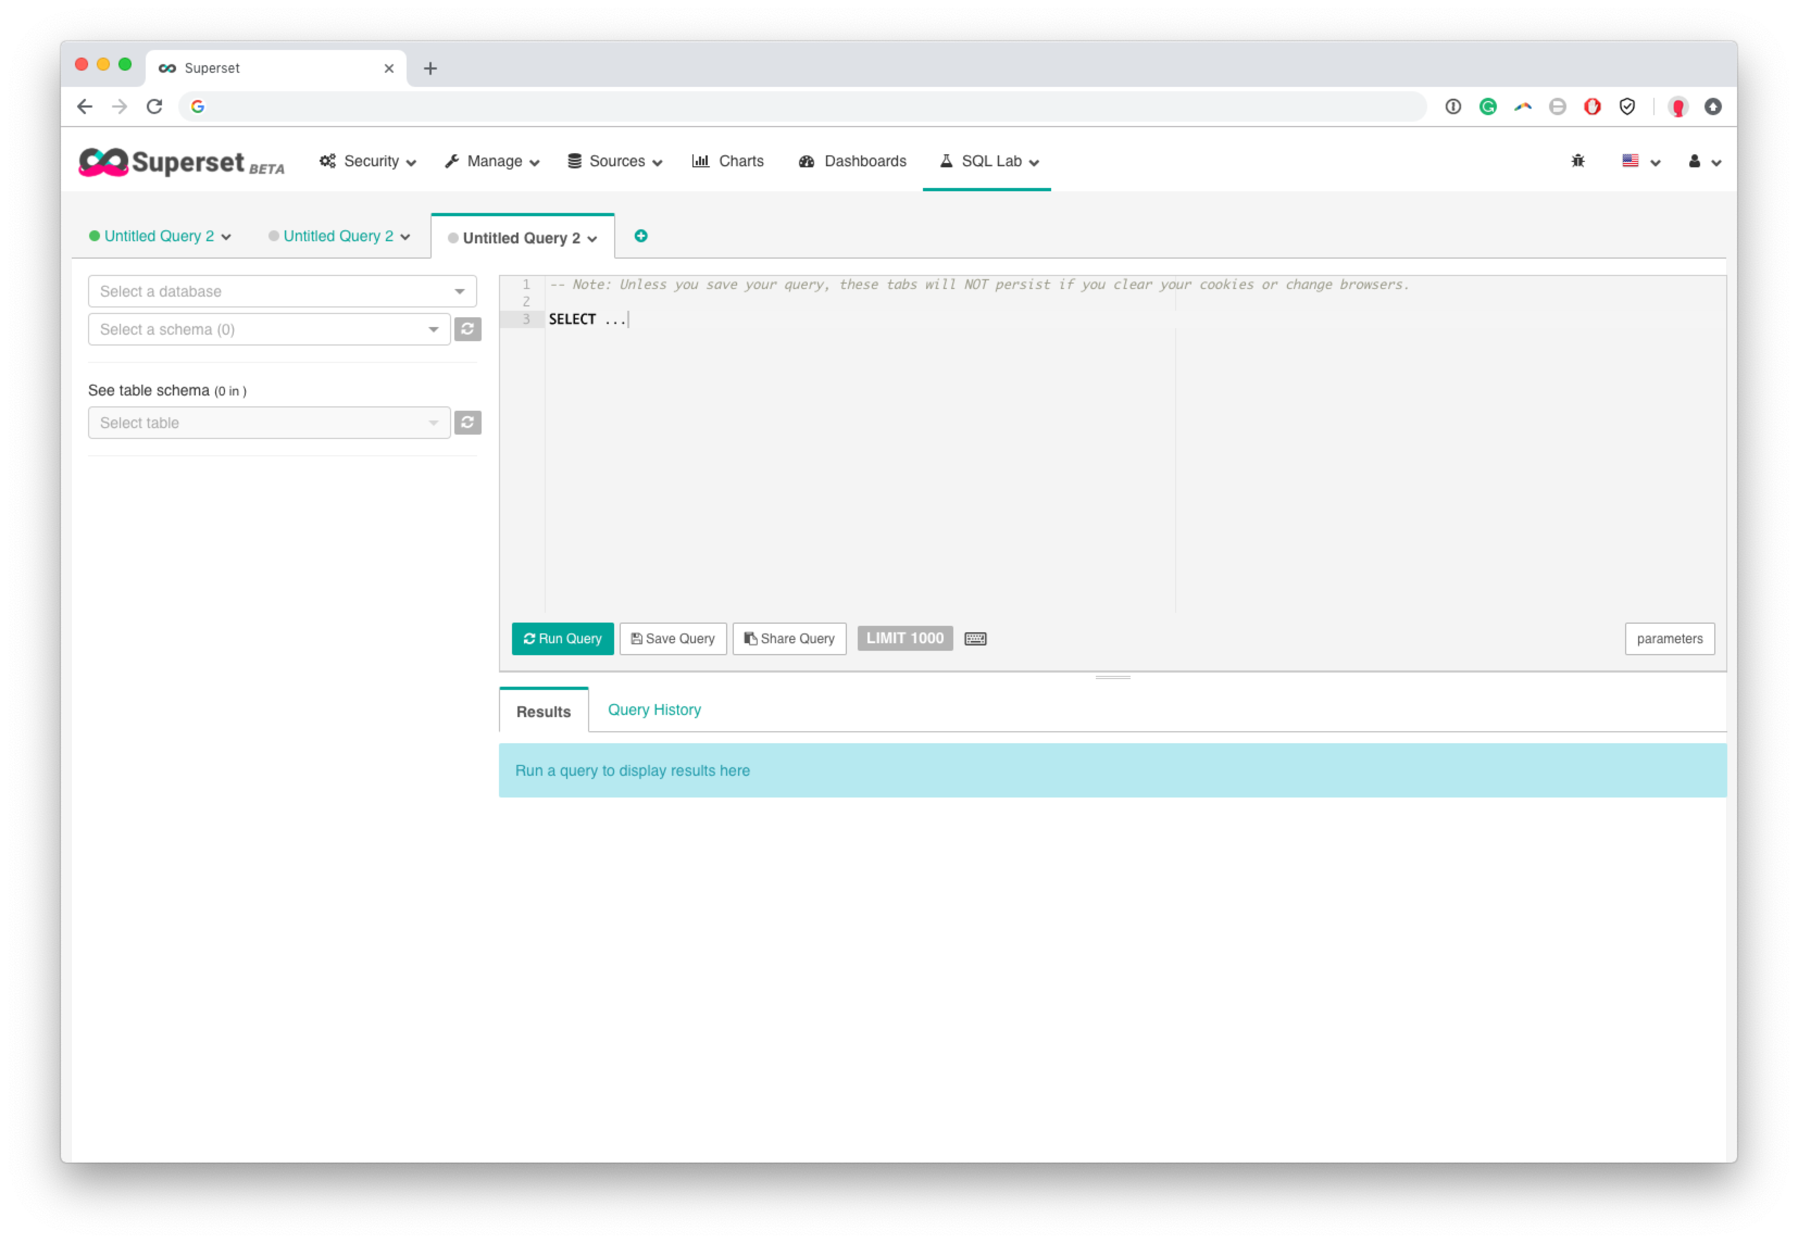Click the bug report icon in the navbar
The image size is (1798, 1243).
[1577, 161]
